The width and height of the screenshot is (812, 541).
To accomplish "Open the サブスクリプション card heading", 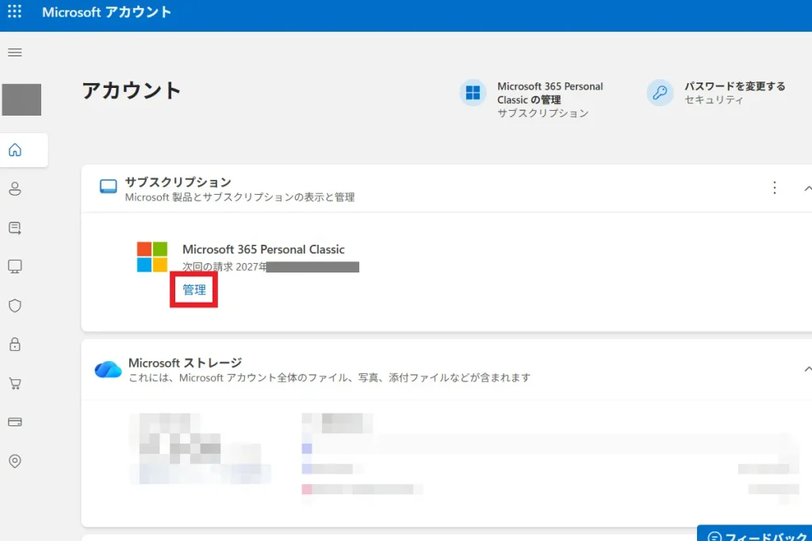I will click(x=178, y=182).
